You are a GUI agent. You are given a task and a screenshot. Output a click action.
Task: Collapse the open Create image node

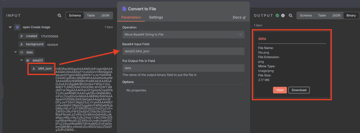(10, 27)
